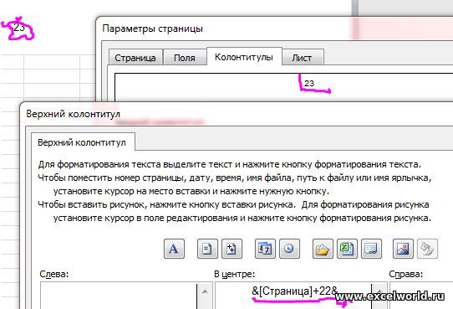Image resolution: width=453 pixels, height=309 pixels.
Task: Click the page number 23 on worksheet
Action: [18, 28]
